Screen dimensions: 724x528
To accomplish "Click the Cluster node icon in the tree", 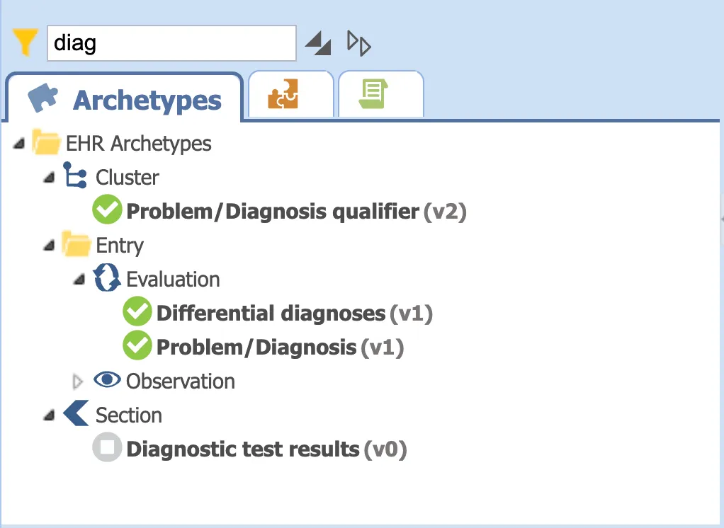I will 77,177.
